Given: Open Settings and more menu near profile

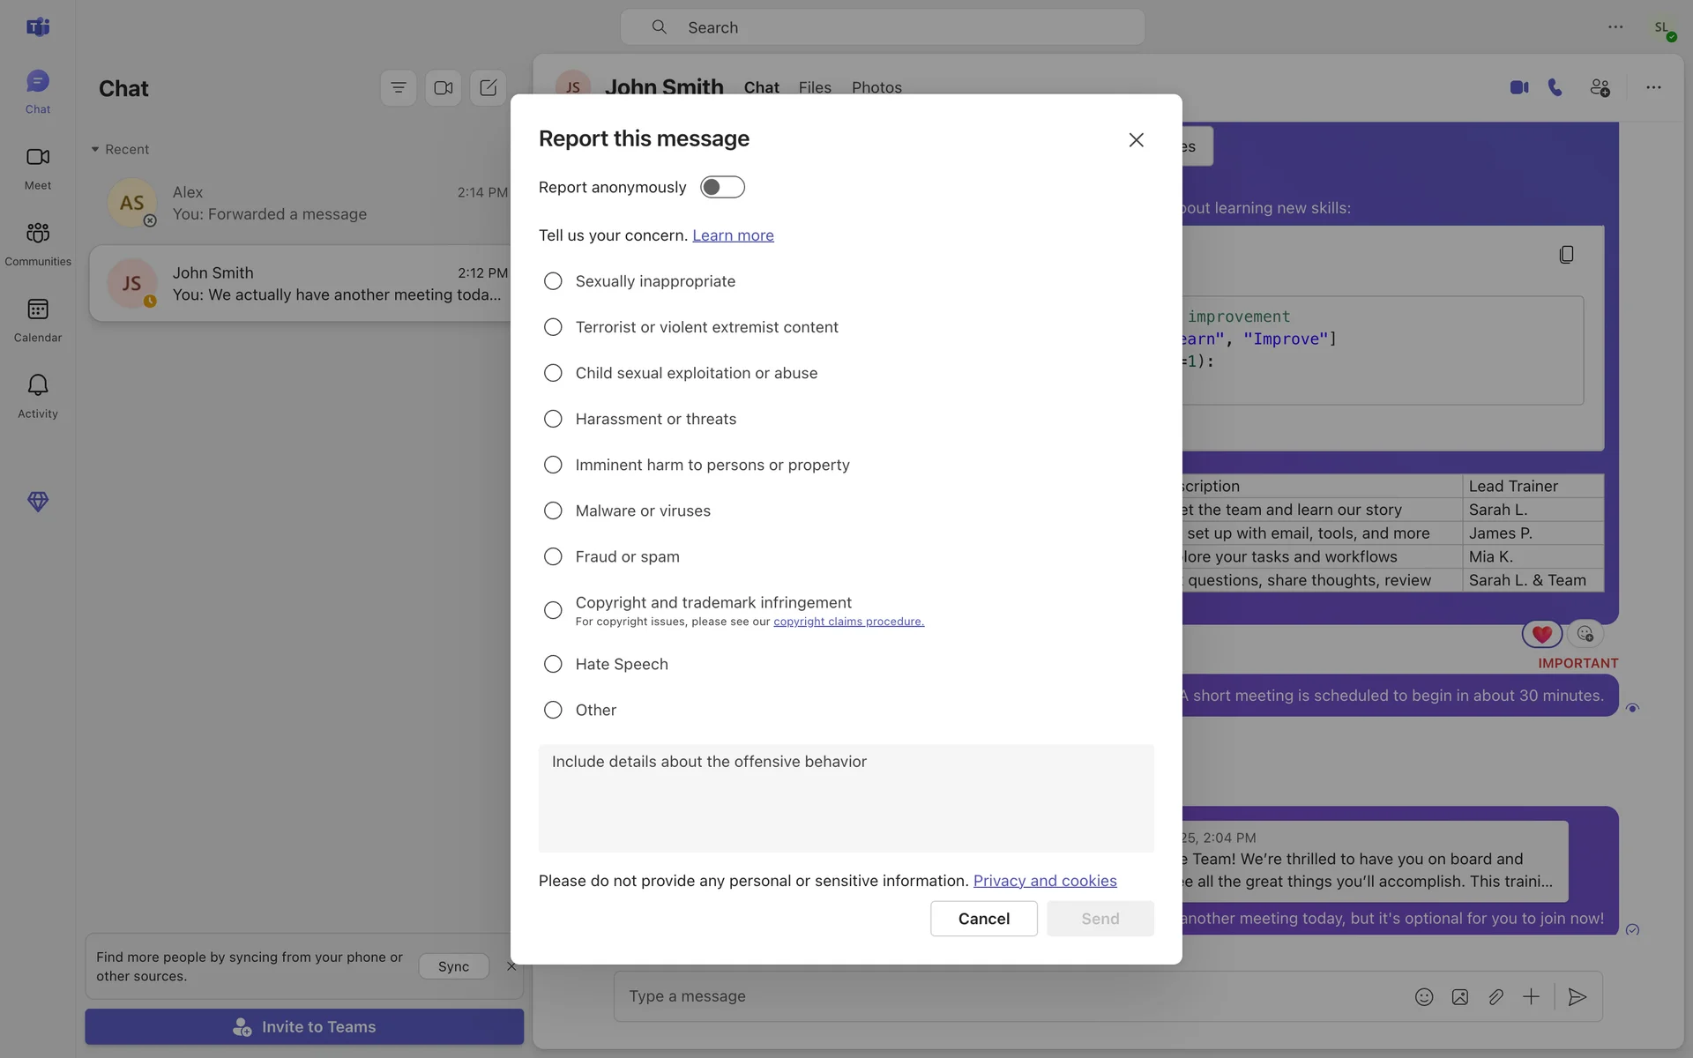Looking at the screenshot, I should 1615,27.
